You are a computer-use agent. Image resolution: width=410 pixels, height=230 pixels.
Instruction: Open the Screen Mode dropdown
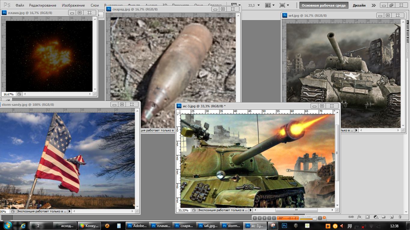(284, 5)
